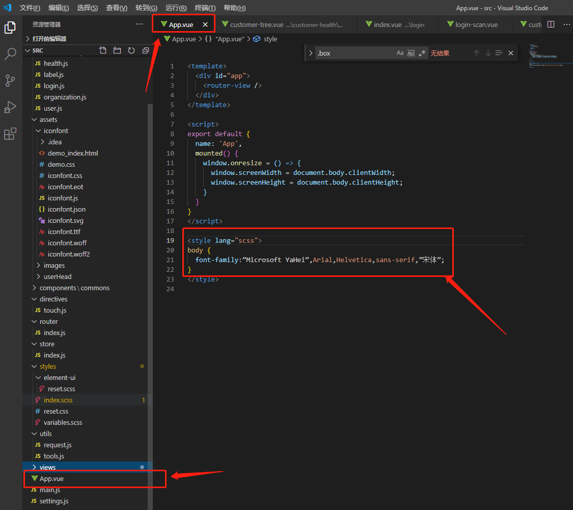Viewport: 573px width, 510px height.
Task: Open the Source Control view
Action: (x=10, y=81)
